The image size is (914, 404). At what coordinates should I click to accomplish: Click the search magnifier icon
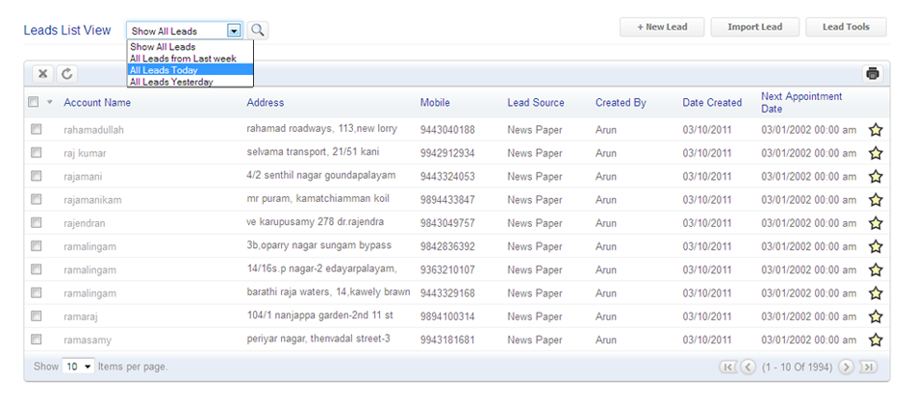click(x=258, y=31)
